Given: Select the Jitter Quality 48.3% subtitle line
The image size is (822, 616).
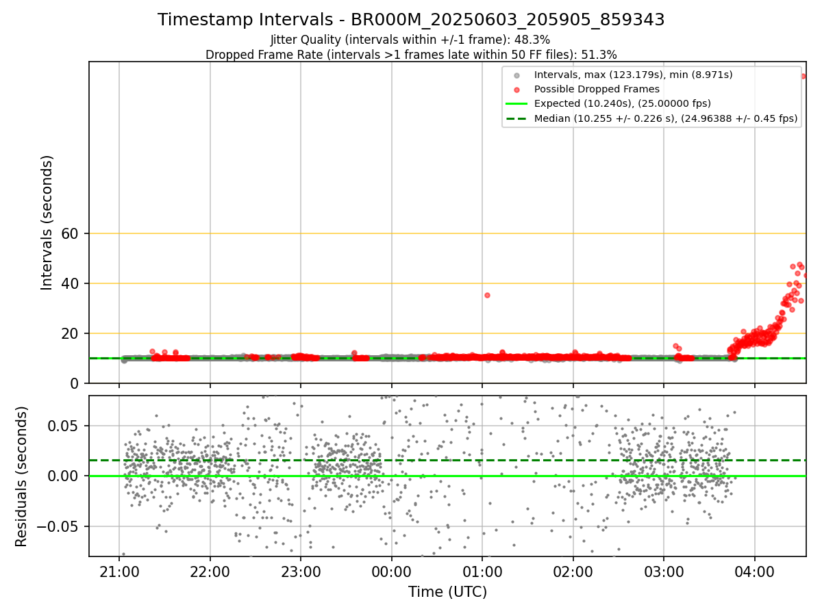Looking at the screenshot, I should (410, 40).
